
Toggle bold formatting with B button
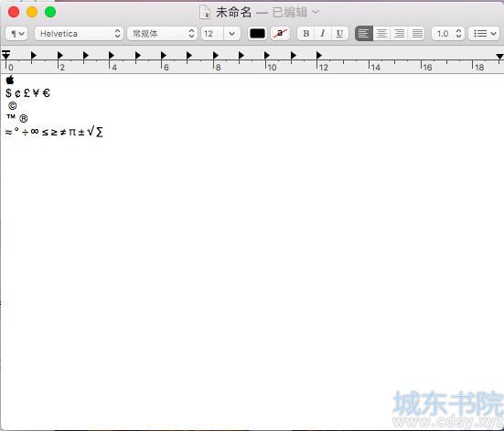pyautogui.click(x=306, y=34)
